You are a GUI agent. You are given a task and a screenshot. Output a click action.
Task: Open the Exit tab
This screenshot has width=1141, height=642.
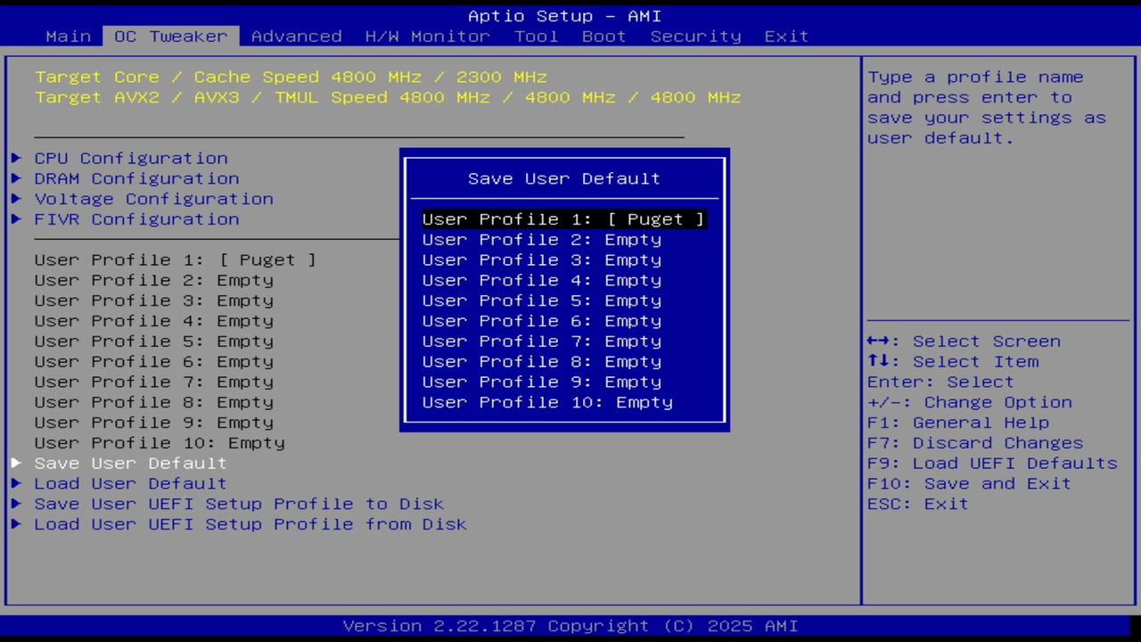[x=787, y=37]
